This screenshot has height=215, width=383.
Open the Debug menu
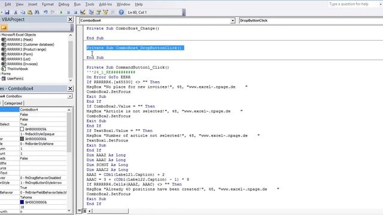[x=64, y=4]
